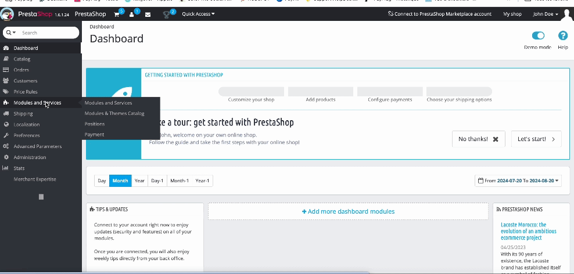The height and width of the screenshot is (274, 574).
Task: Open the messages envelope icon
Action: [148, 15]
